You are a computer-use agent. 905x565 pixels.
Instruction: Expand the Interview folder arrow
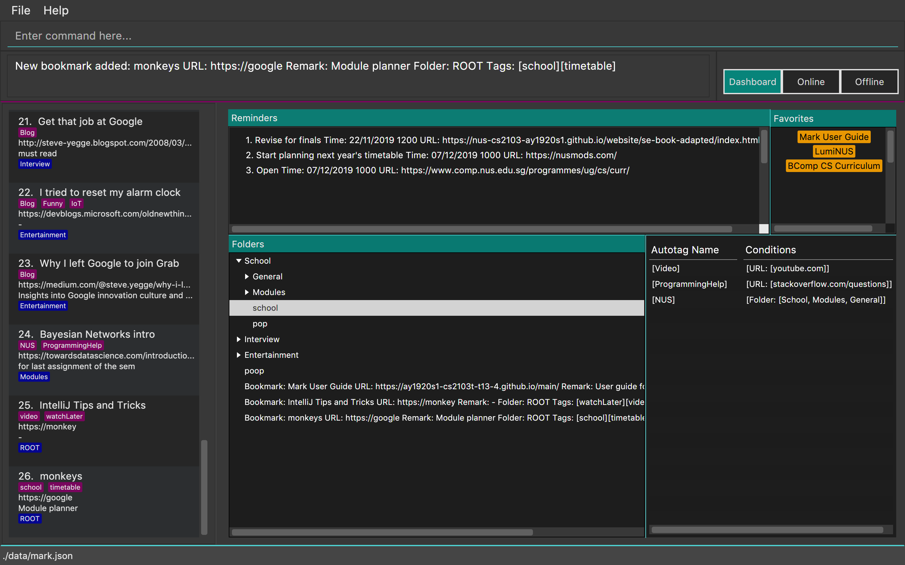pos(239,339)
